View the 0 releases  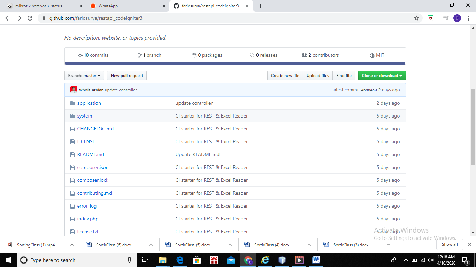(x=263, y=55)
